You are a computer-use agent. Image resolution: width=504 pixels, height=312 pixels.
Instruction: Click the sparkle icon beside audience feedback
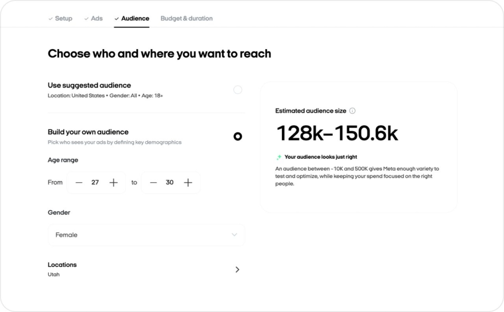(279, 157)
